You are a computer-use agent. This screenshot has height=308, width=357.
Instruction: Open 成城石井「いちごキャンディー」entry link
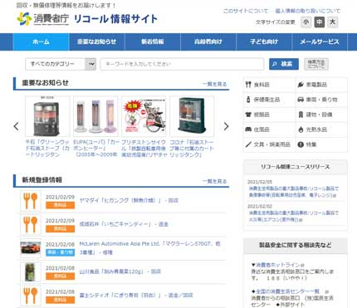coord(124,224)
